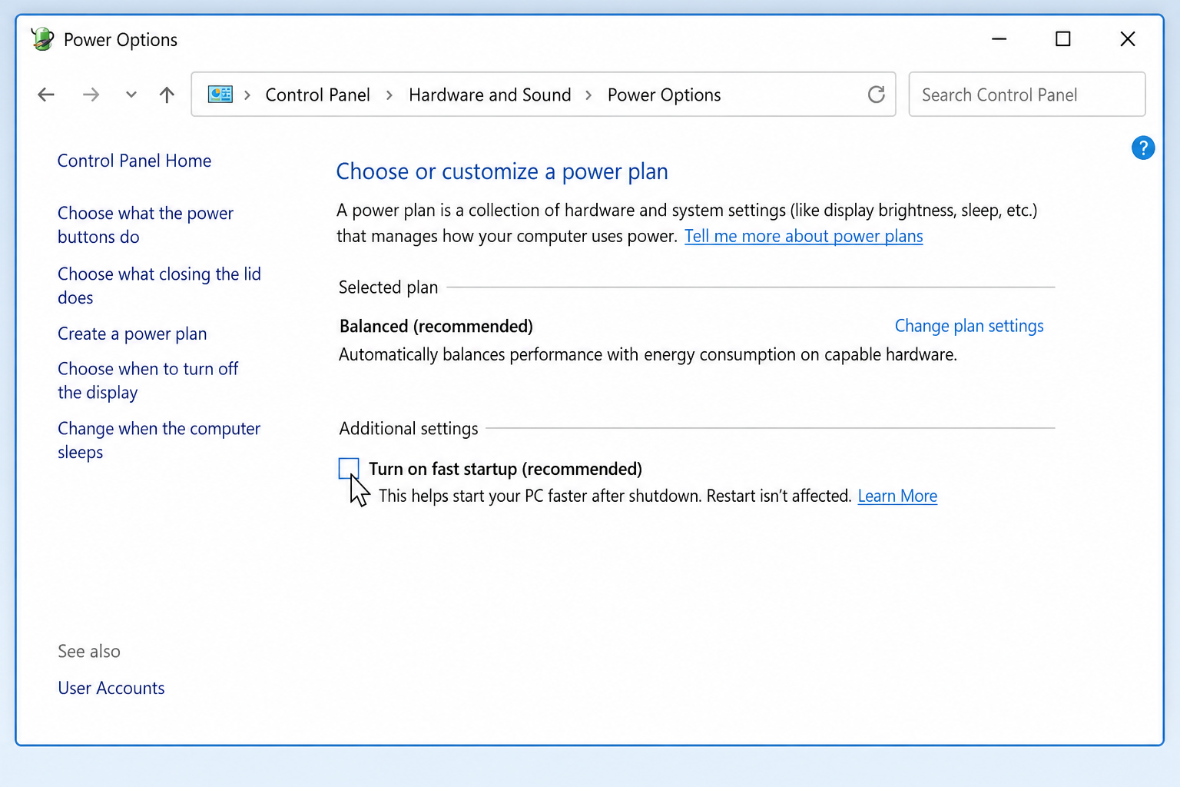
Task: Open Change plan settings for Balanced
Action: (x=969, y=326)
